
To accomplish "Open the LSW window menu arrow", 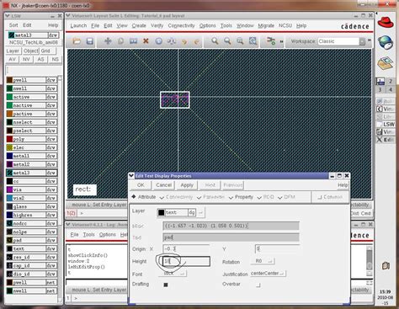I will pyautogui.click(x=8, y=16).
